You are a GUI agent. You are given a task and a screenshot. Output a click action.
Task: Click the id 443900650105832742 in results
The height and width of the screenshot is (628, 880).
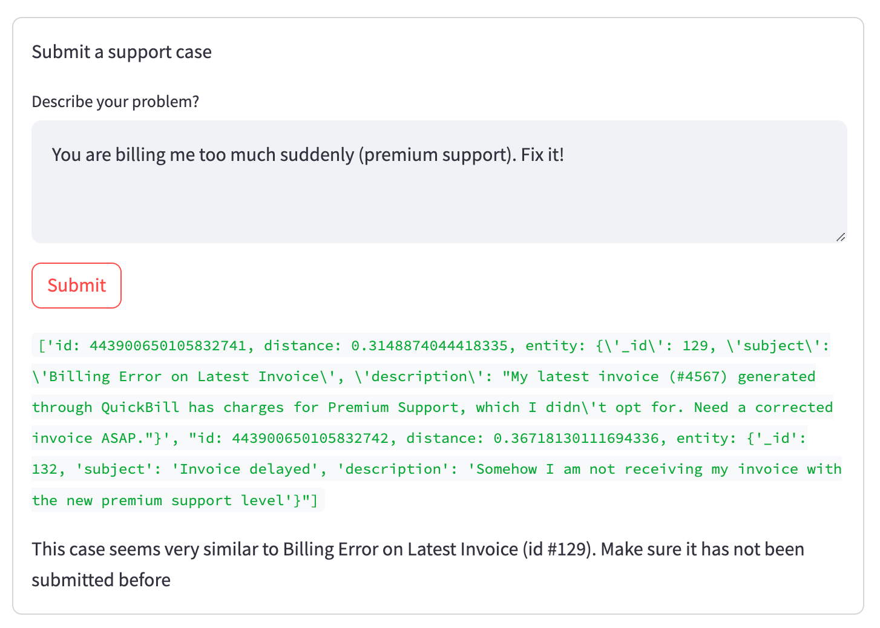tap(310, 439)
